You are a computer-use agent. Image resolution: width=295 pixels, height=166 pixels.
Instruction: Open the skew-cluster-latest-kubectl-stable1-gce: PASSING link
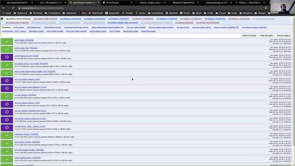pos(35,72)
